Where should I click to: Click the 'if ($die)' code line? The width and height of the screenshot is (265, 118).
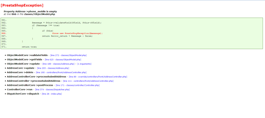click(x=48, y=31)
